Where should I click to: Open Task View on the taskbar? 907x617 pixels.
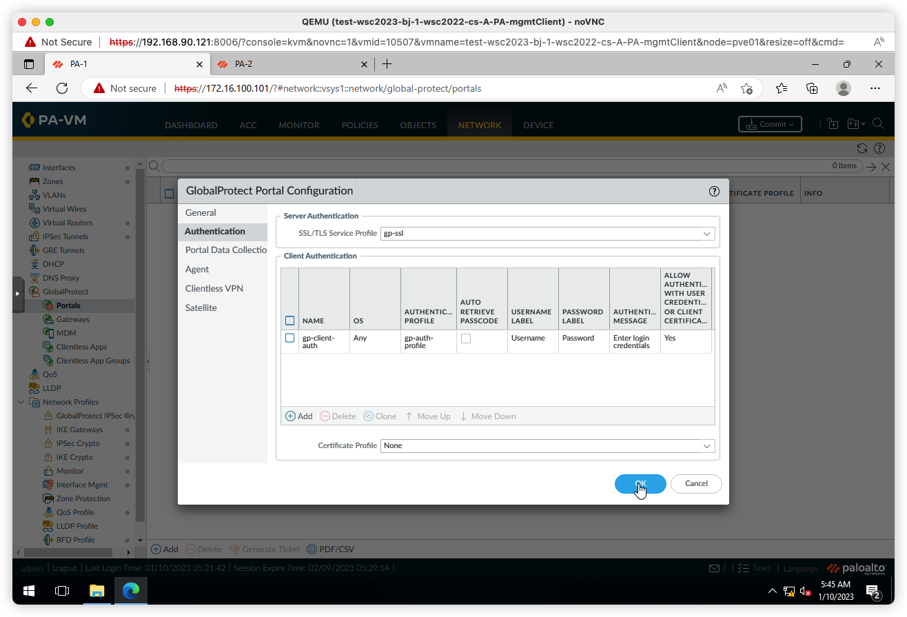pyautogui.click(x=62, y=591)
